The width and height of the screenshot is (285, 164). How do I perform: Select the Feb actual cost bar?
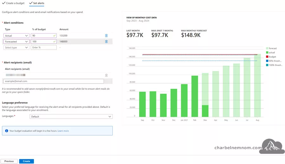pos(195,96)
